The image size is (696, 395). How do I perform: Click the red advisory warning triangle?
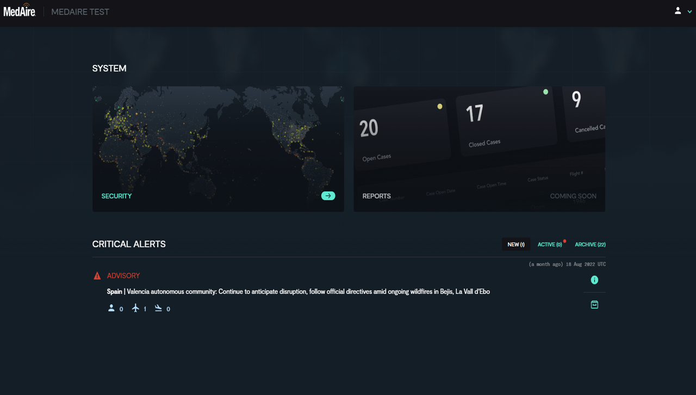coord(97,275)
